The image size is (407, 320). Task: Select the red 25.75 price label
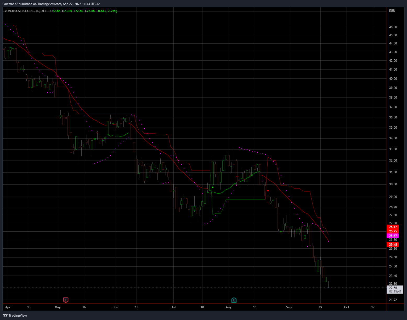tap(393, 231)
